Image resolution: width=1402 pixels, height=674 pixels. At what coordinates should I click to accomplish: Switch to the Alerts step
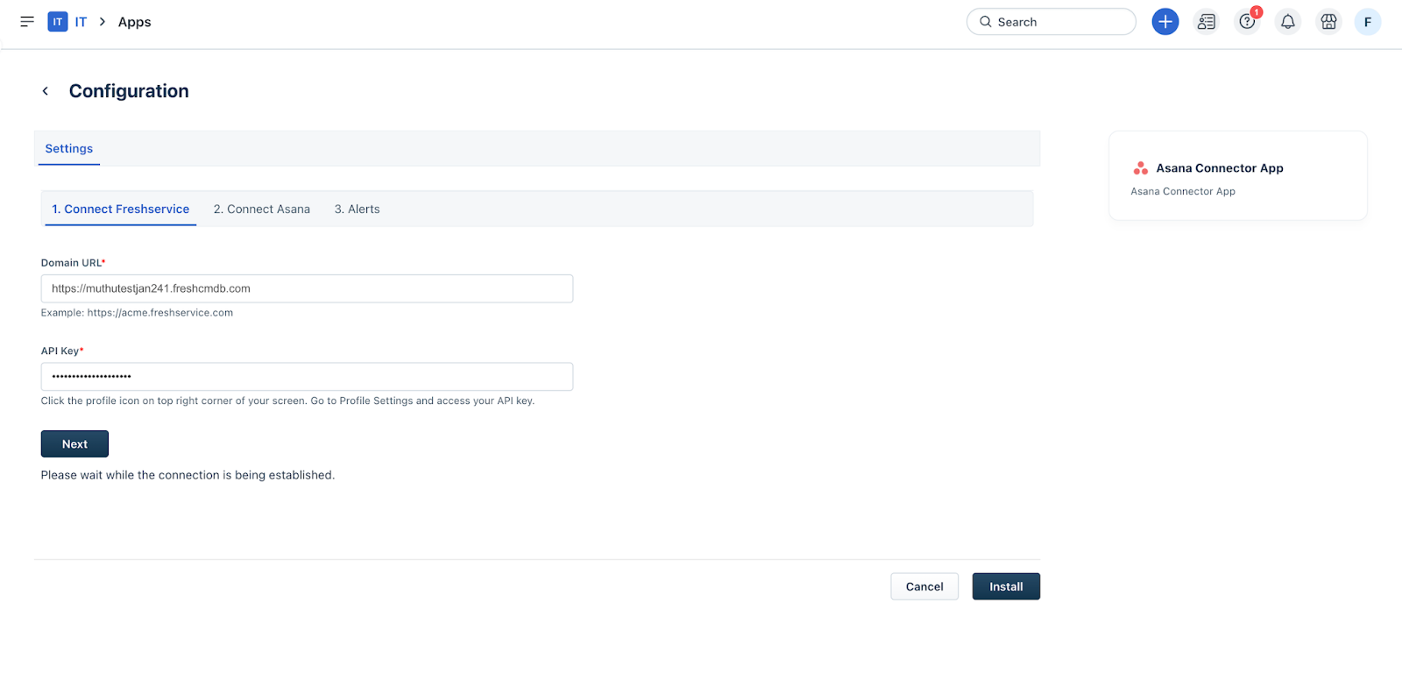pos(358,209)
